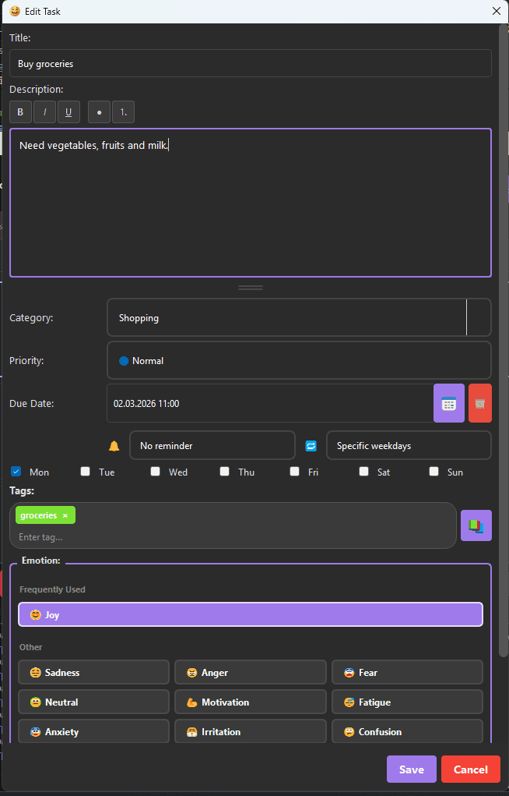Insert a bulleted list
This screenshot has width=509, height=796.
pos(100,112)
